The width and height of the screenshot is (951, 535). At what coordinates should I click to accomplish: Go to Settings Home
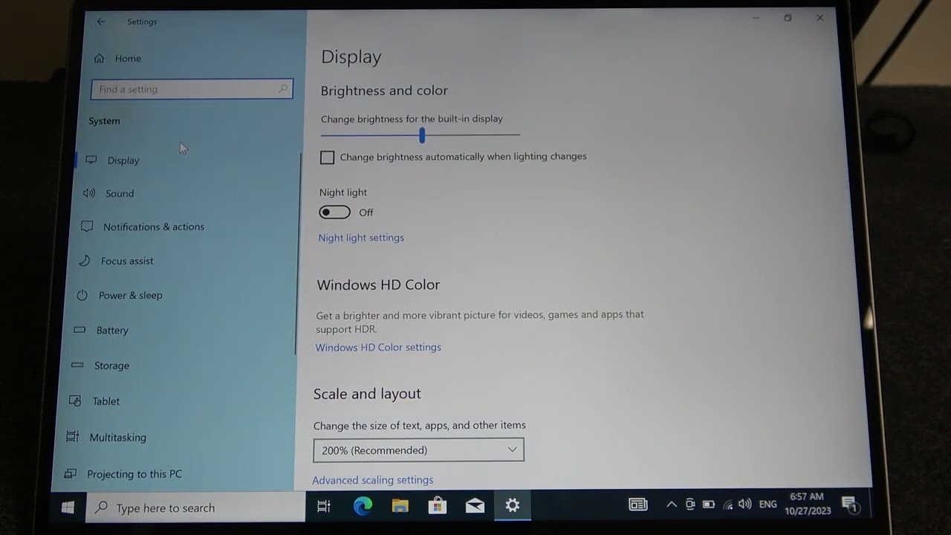tap(118, 58)
